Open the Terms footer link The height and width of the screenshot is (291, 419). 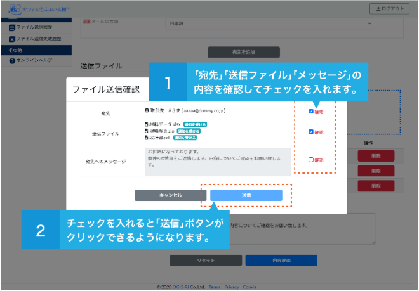[x=215, y=287]
